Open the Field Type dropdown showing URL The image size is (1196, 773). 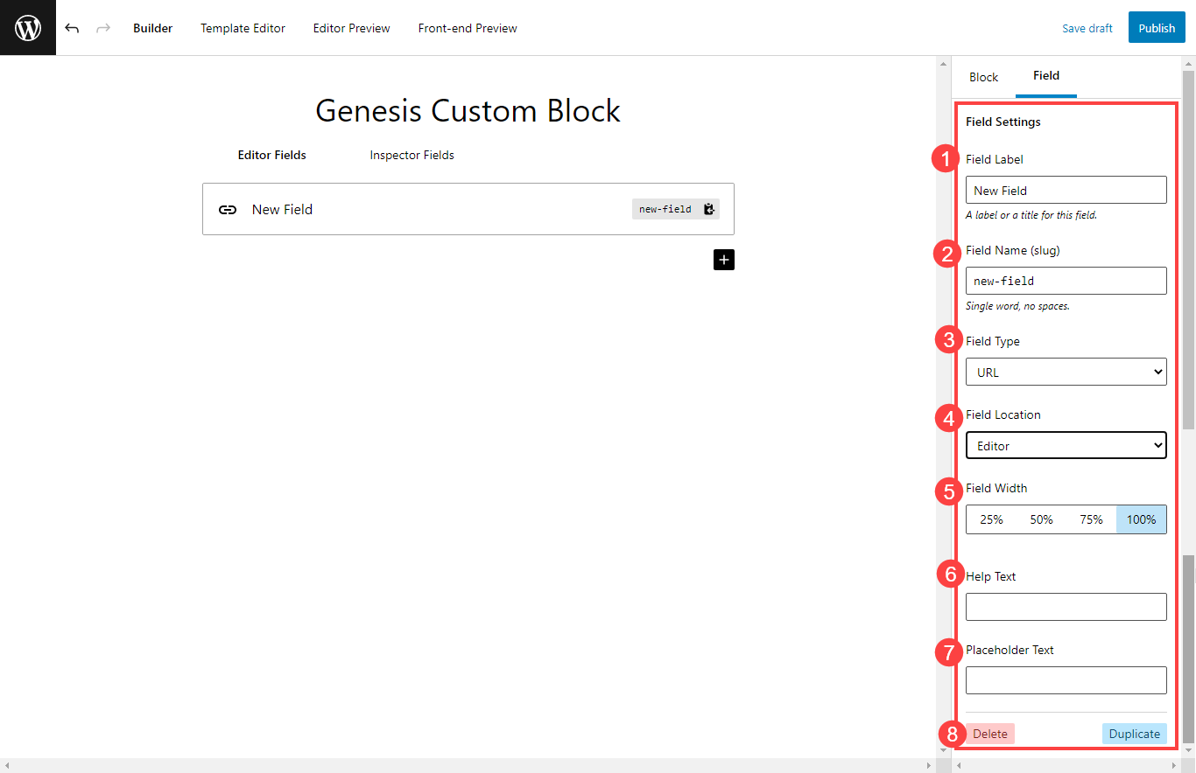(x=1066, y=372)
